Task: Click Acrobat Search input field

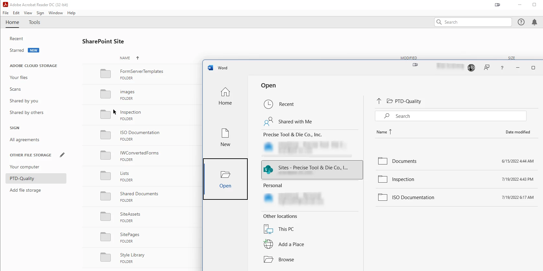Action: pyautogui.click(x=473, y=22)
